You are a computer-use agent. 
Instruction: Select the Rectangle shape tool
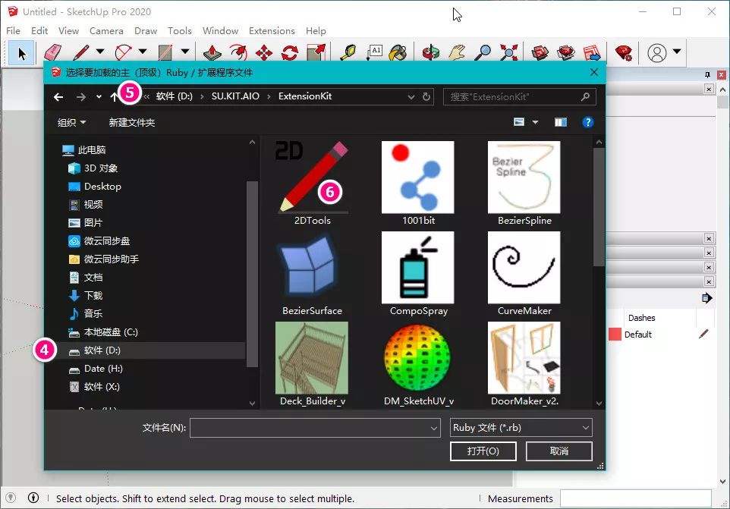[x=165, y=52]
